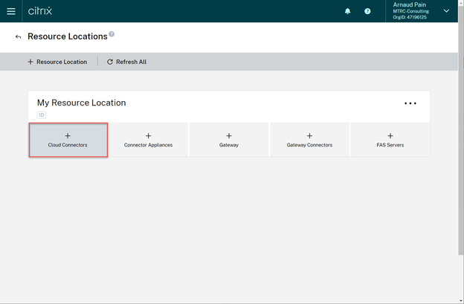Screen dimensions: 464x304
Task: Click the My Resource Location heading
Action: 82,103
